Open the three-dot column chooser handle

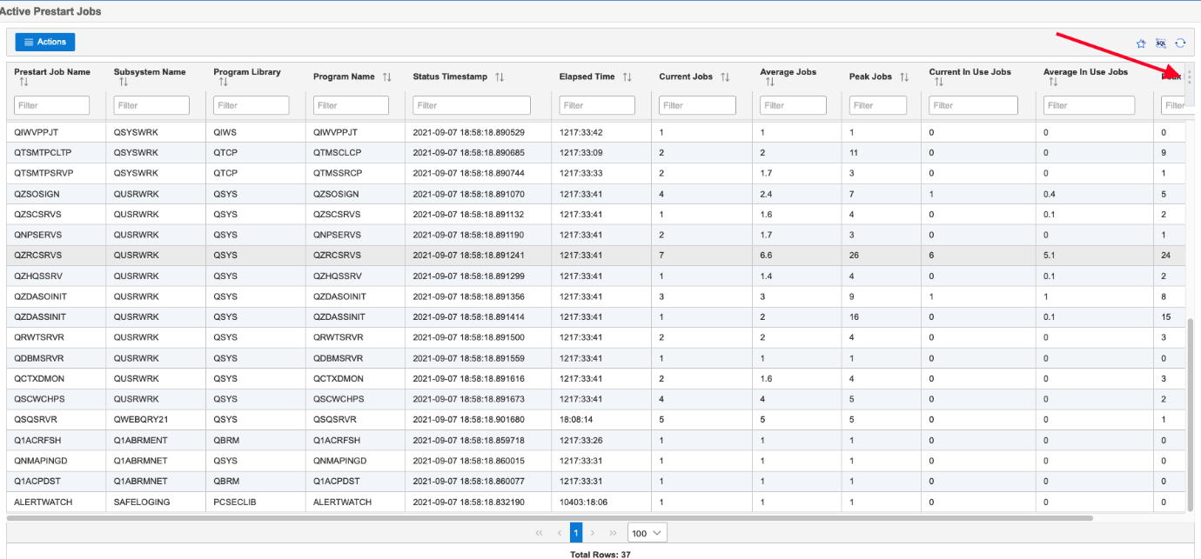coord(1190,77)
